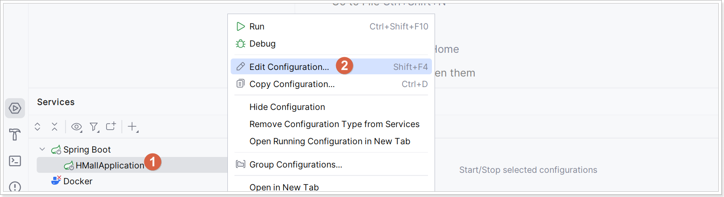Click Expand All in Services toolbar
Image resolution: width=724 pixels, height=197 pixels.
coord(37,127)
